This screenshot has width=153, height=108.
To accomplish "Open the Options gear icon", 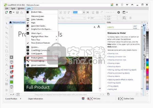I will [x=119, y=12].
